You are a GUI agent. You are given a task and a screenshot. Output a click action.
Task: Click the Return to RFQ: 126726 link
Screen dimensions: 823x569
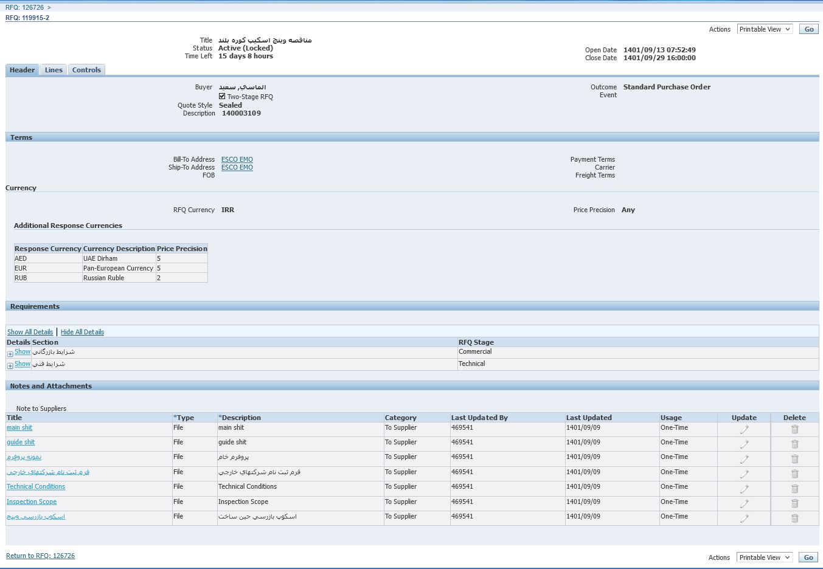pos(40,556)
